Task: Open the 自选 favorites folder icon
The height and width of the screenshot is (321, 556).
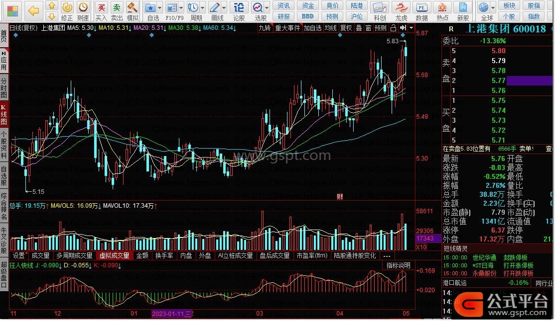Action: 150,11
